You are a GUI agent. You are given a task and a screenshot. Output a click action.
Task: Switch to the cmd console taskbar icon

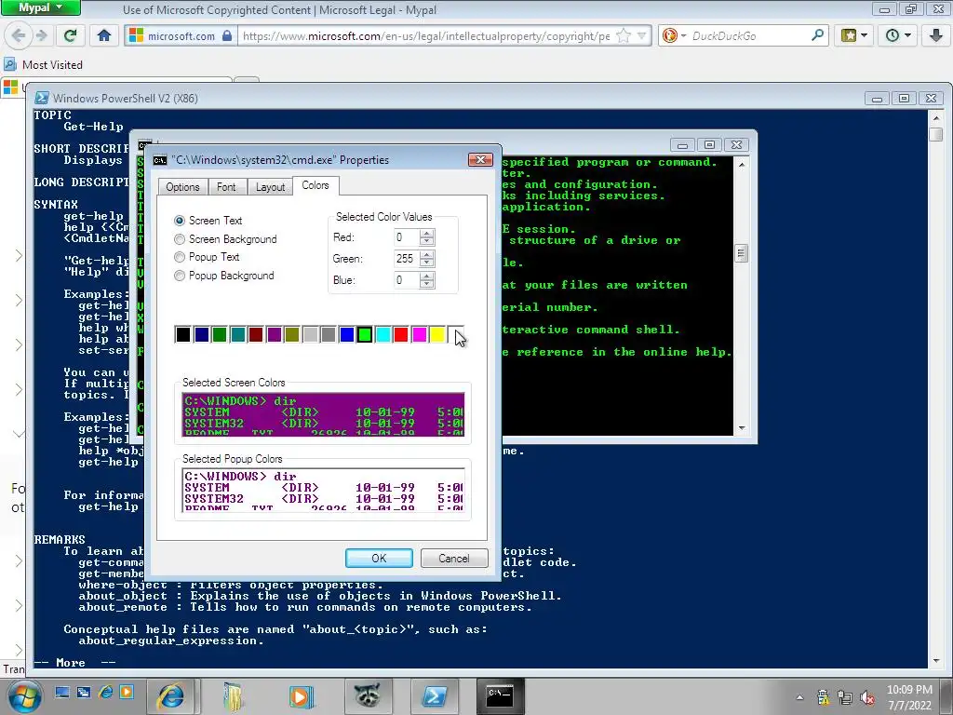(500, 696)
